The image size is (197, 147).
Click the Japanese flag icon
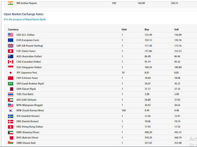tap(11, 73)
